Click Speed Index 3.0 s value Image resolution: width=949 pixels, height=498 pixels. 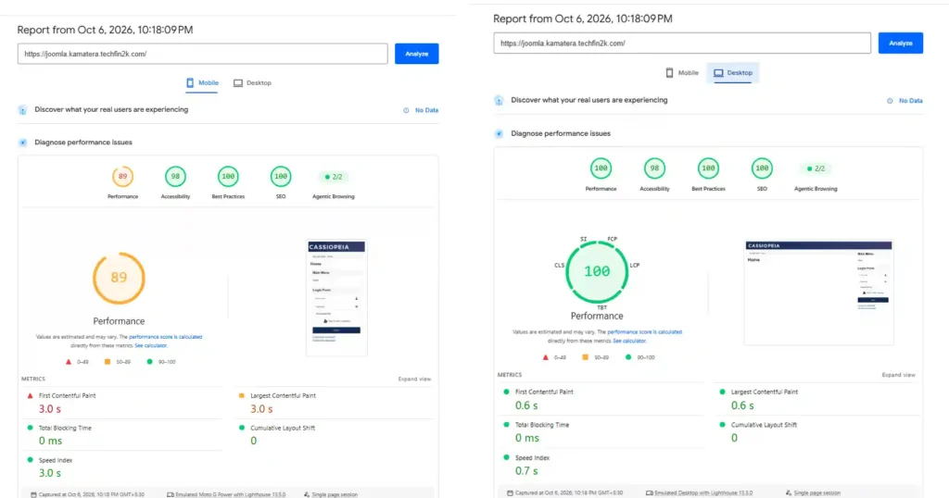(x=50, y=473)
